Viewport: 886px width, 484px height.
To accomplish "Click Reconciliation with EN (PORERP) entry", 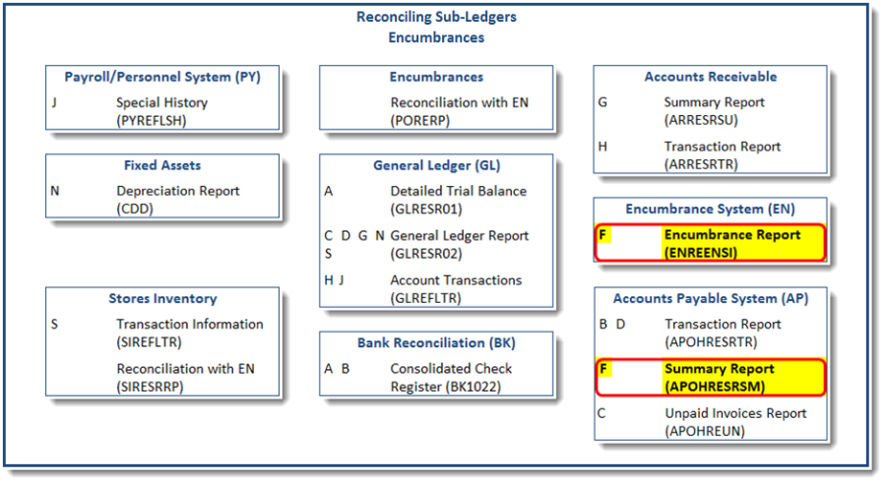I will 459,111.
